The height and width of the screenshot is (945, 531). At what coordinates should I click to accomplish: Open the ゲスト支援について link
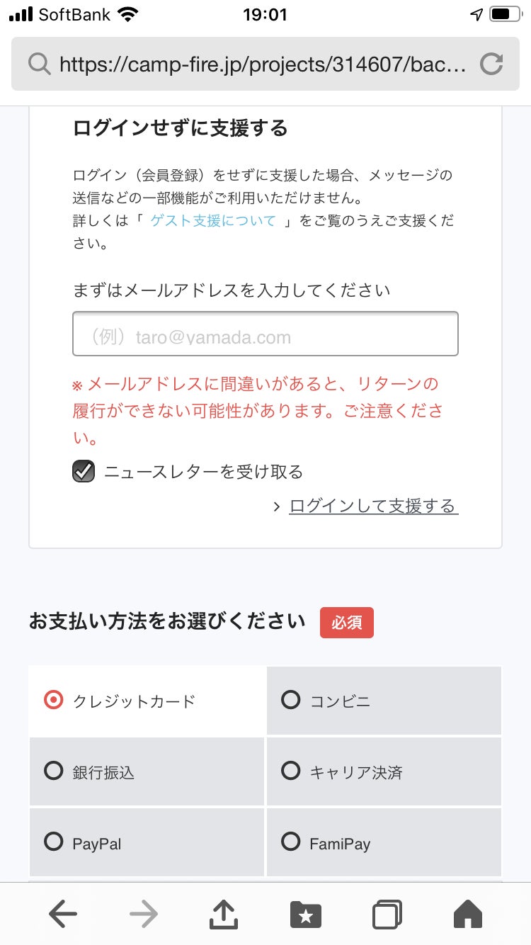click(213, 220)
